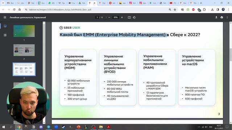Select page 3 thumbnail

tap(24, 69)
